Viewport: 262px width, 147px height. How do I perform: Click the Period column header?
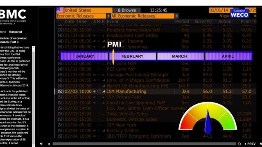pos(182,22)
